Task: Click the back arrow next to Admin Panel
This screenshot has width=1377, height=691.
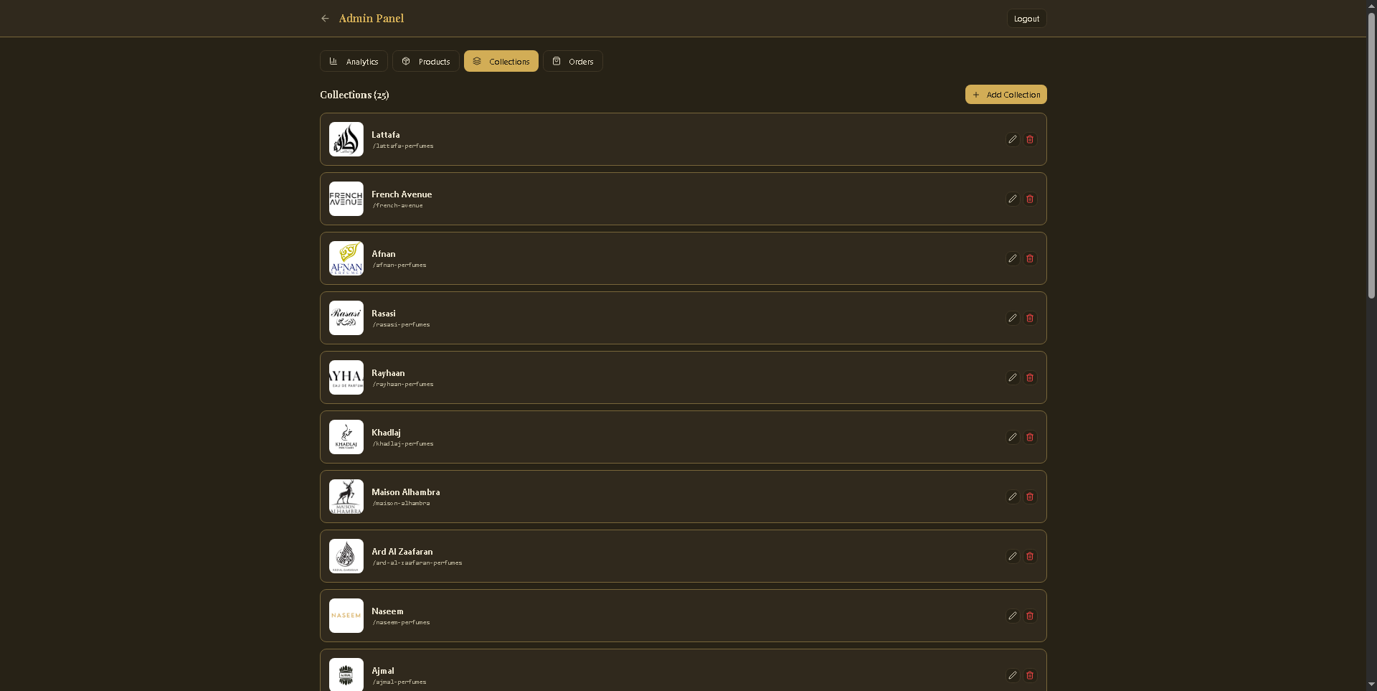Action: 325,19
